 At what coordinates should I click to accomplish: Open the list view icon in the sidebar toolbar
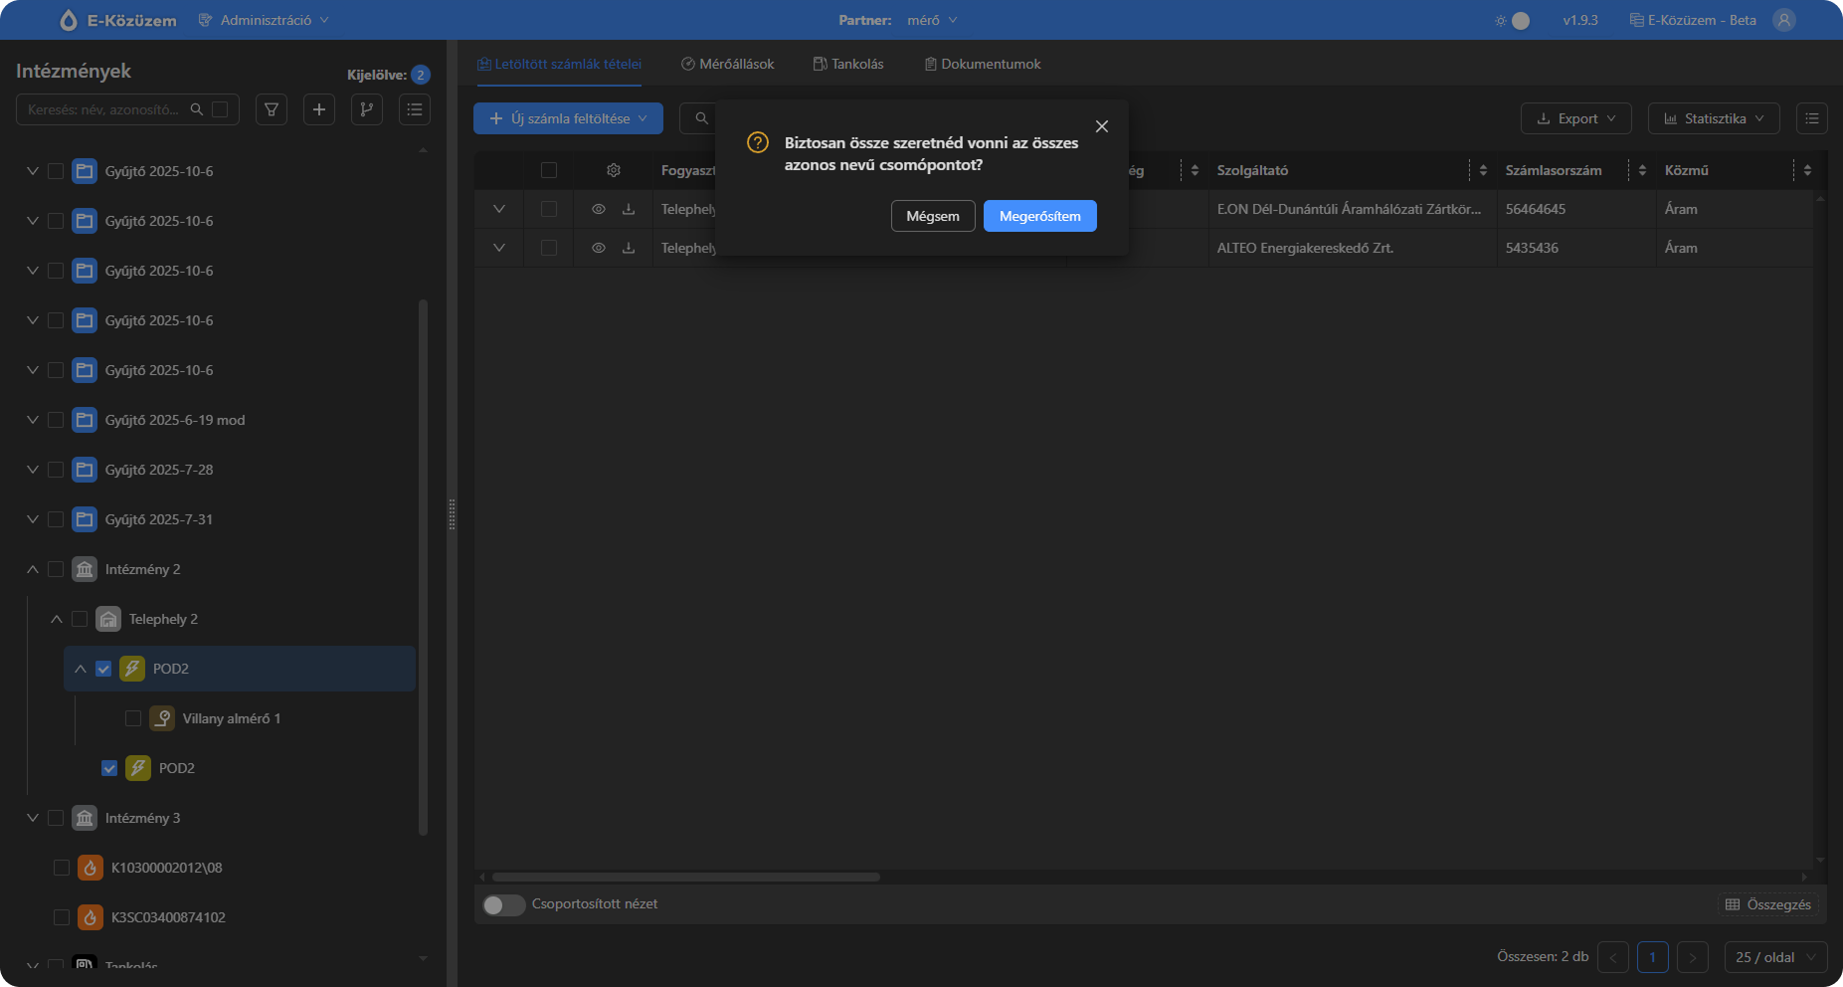415,109
